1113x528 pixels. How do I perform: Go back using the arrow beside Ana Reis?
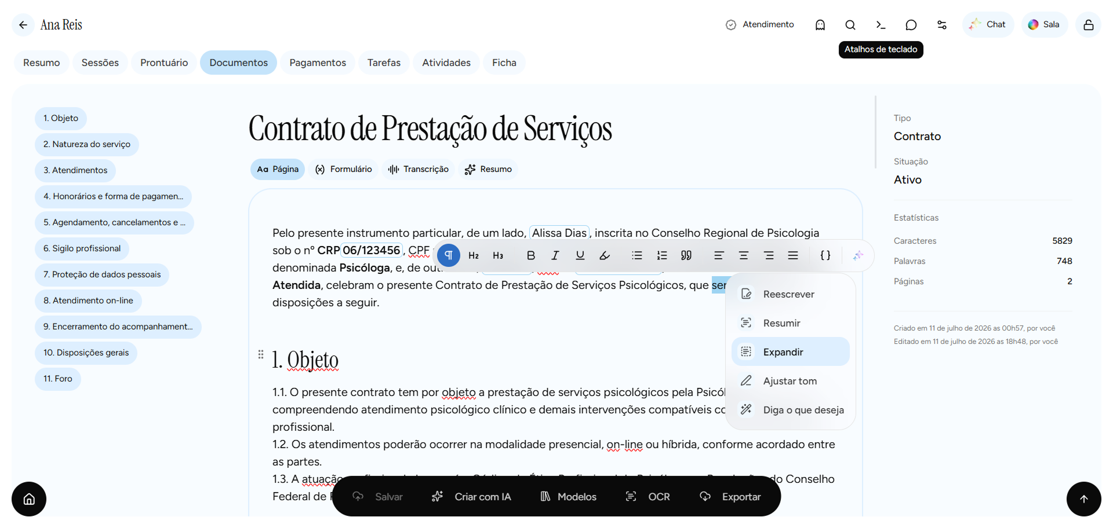click(x=23, y=25)
